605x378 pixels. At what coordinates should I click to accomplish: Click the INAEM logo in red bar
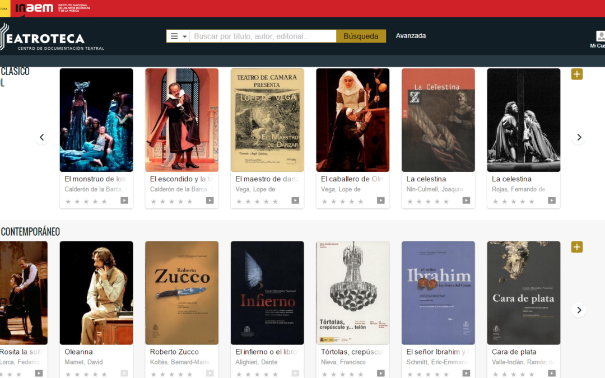[x=34, y=8]
